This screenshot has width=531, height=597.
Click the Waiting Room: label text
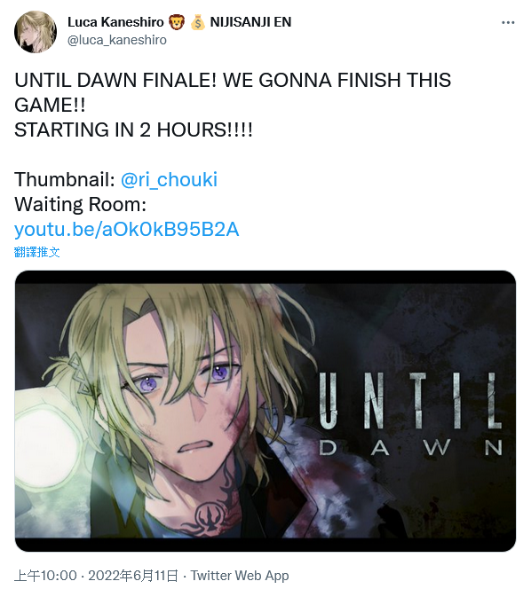(81, 204)
